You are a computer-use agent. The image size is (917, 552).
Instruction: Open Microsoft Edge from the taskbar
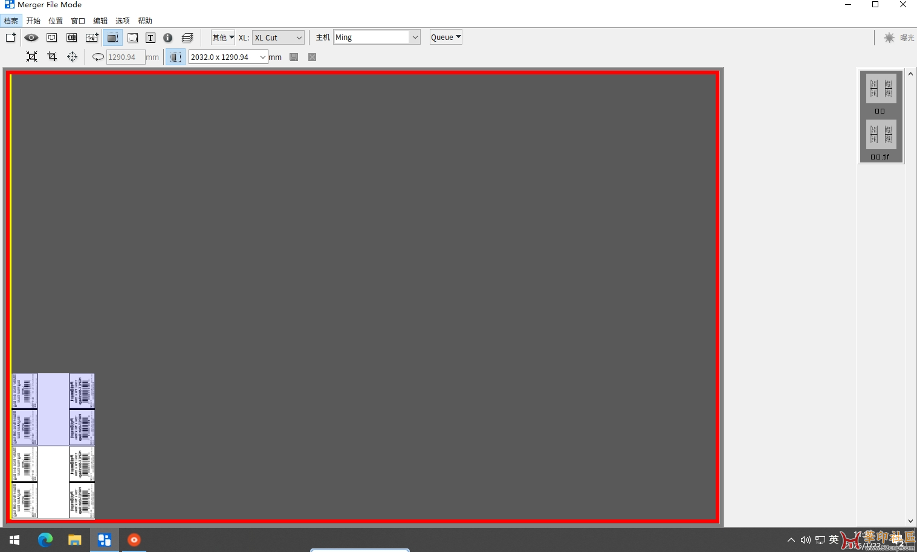45,540
